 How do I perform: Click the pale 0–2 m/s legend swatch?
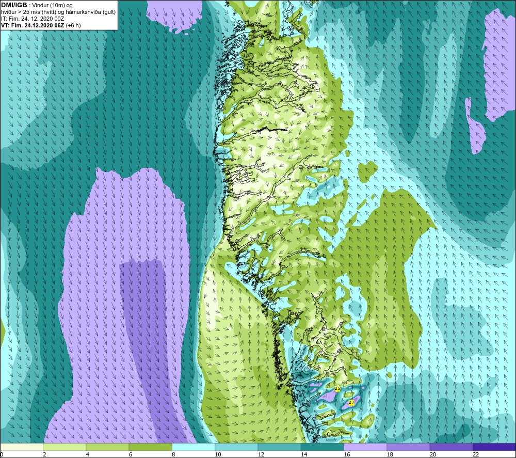tap(21, 447)
